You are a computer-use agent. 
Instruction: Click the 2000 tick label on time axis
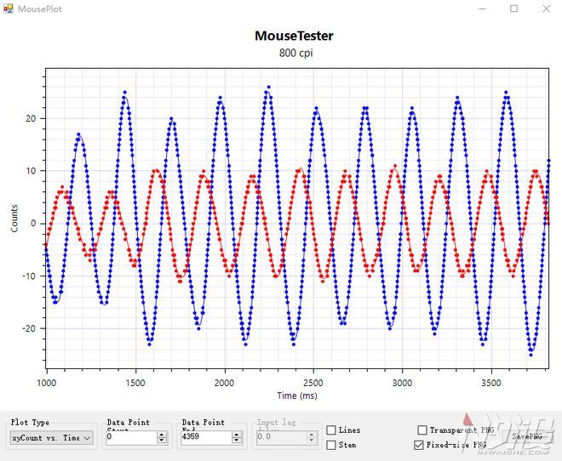[224, 383]
